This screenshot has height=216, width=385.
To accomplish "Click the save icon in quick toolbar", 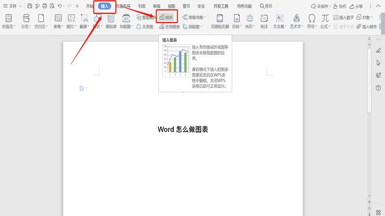I will 30,6.
